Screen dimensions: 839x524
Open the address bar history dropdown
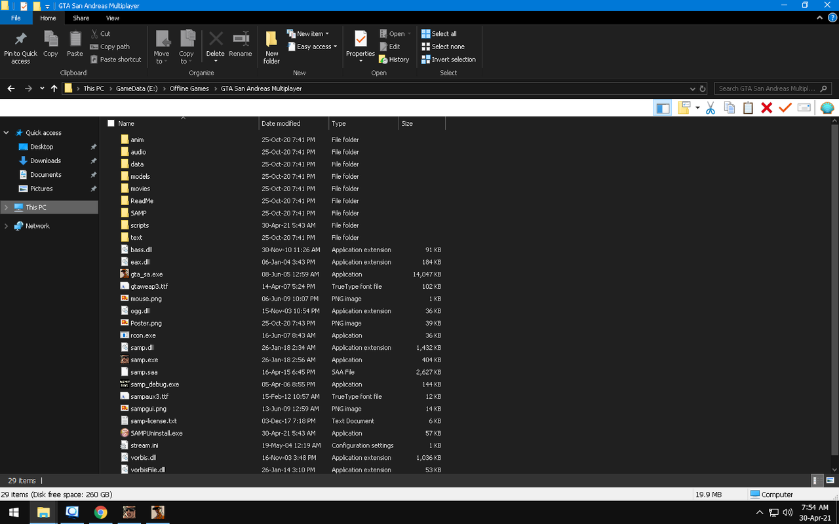click(693, 88)
